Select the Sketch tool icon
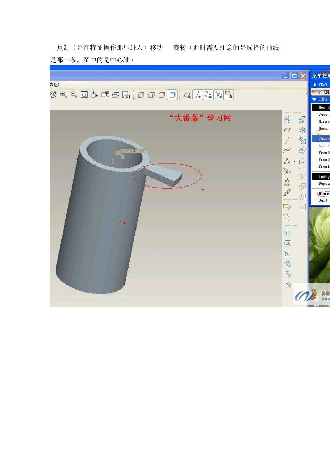The height and width of the screenshot is (466, 330). coord(287,120)
